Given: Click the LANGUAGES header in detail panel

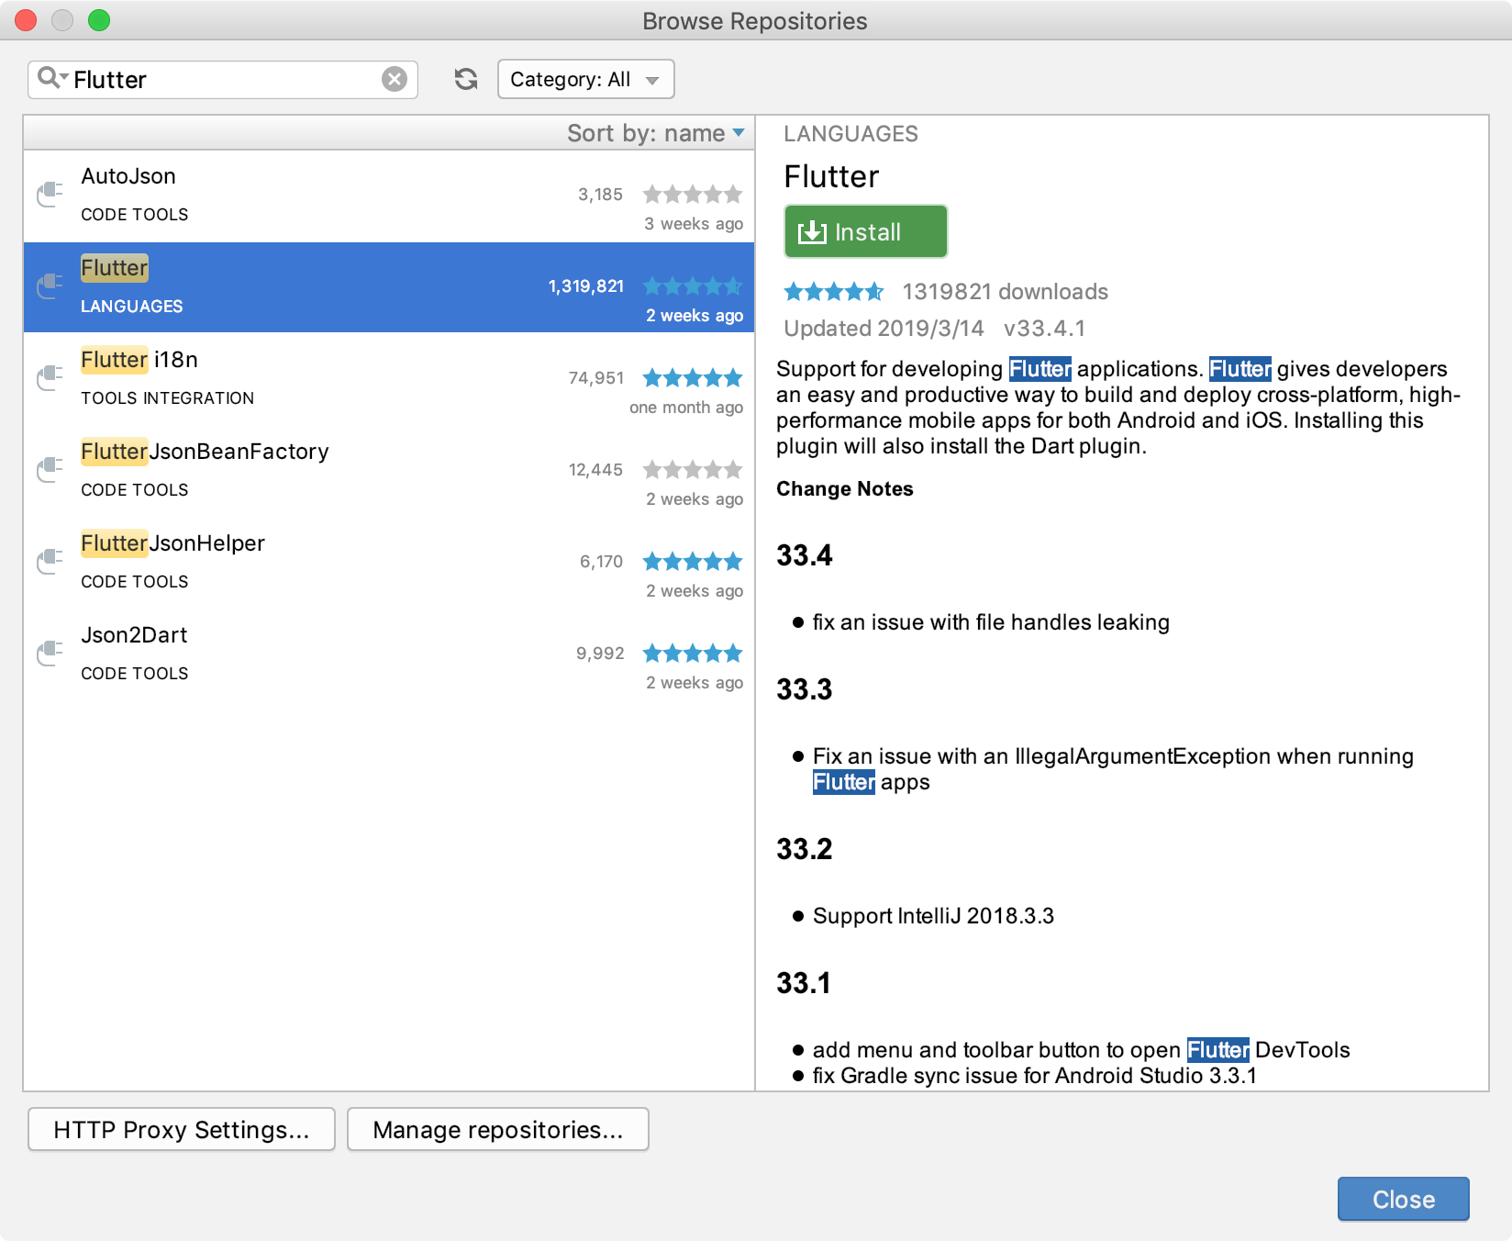Looking at the screenshot, I should coord(850,134).
